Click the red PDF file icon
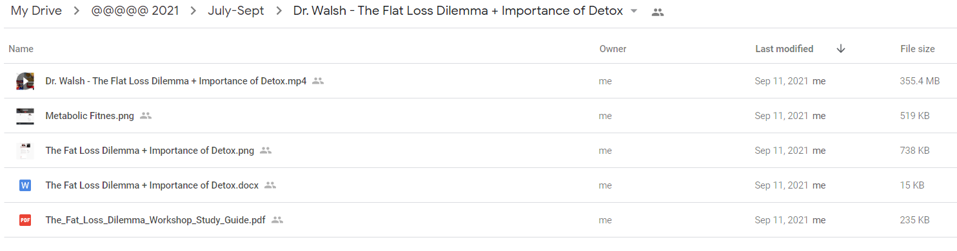This screenshot has height=251, width=957. [25, 220]
